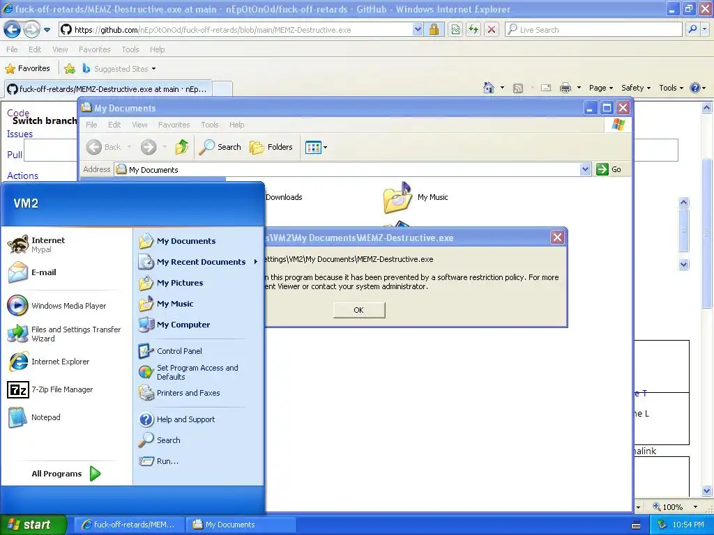Click OK in the restriction policy dialog
Screen dimensions: 714x535
(x=359, y=310)
